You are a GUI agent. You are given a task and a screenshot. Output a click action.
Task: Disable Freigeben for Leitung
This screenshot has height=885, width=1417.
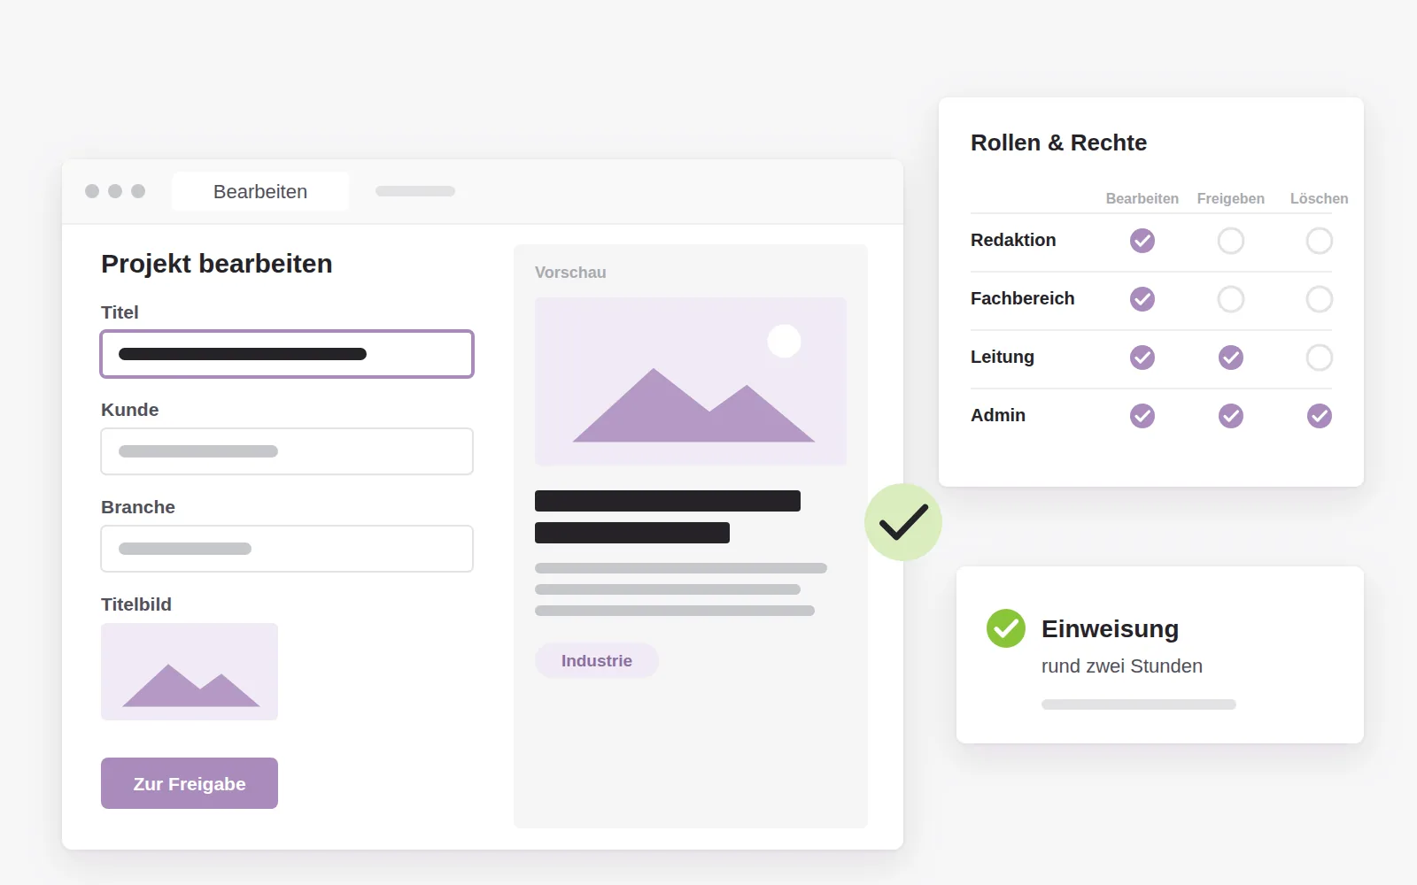click(x=1231, y=358)
